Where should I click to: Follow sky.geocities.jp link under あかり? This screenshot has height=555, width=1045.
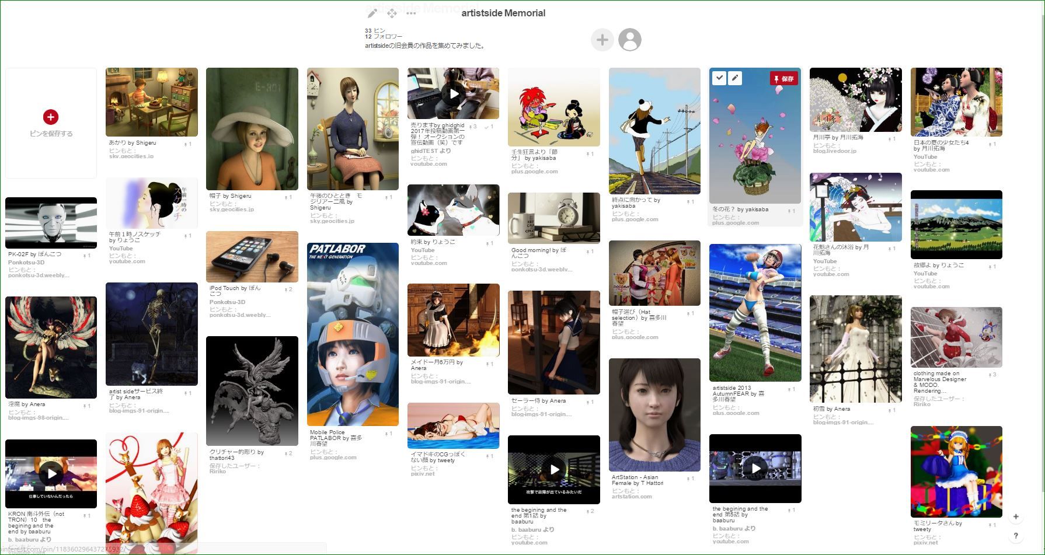click(131, 156)
